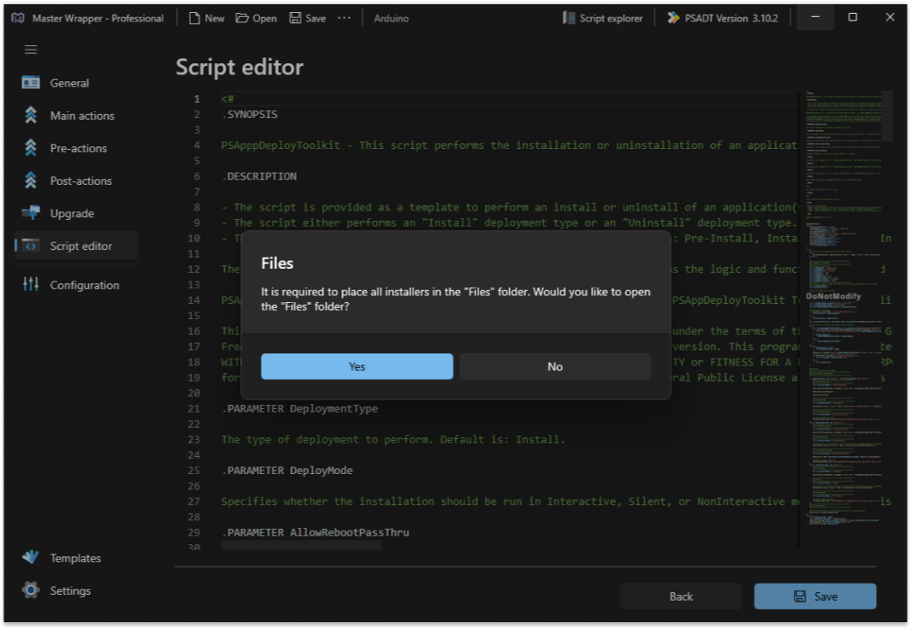Viewport: 911px width, 629px height.
Task: Click the General sidebar icon
Action: pyautogui.click(x=31, y=82)
